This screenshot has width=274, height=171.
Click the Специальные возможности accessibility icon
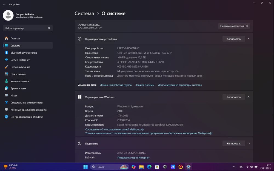[7, 103]
